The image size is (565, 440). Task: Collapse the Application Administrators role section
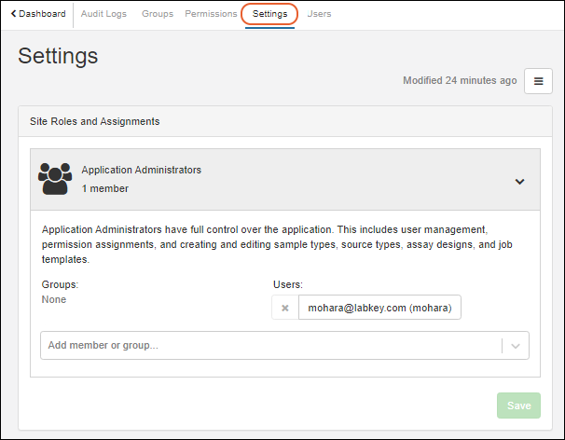pos(519,182)
